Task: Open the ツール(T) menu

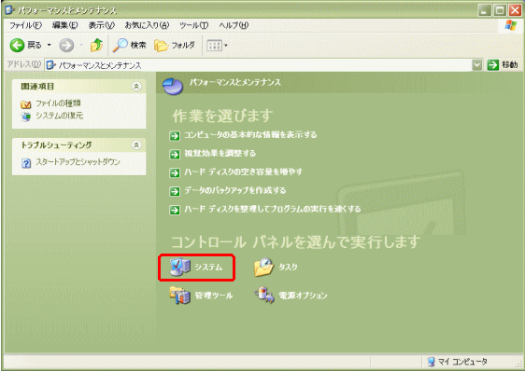Action: pos(194,25)
